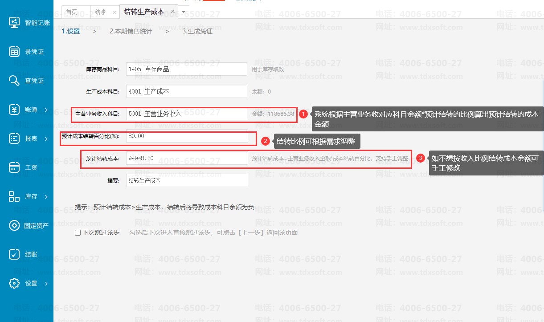Expand the 报表 submenu arrow
The width and height of the screenshot is (544, 322).
46,139
